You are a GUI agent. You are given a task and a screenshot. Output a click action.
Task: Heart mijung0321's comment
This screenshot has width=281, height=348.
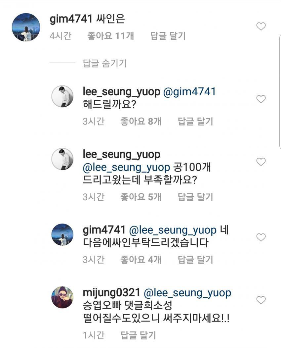tap(261, 300)
